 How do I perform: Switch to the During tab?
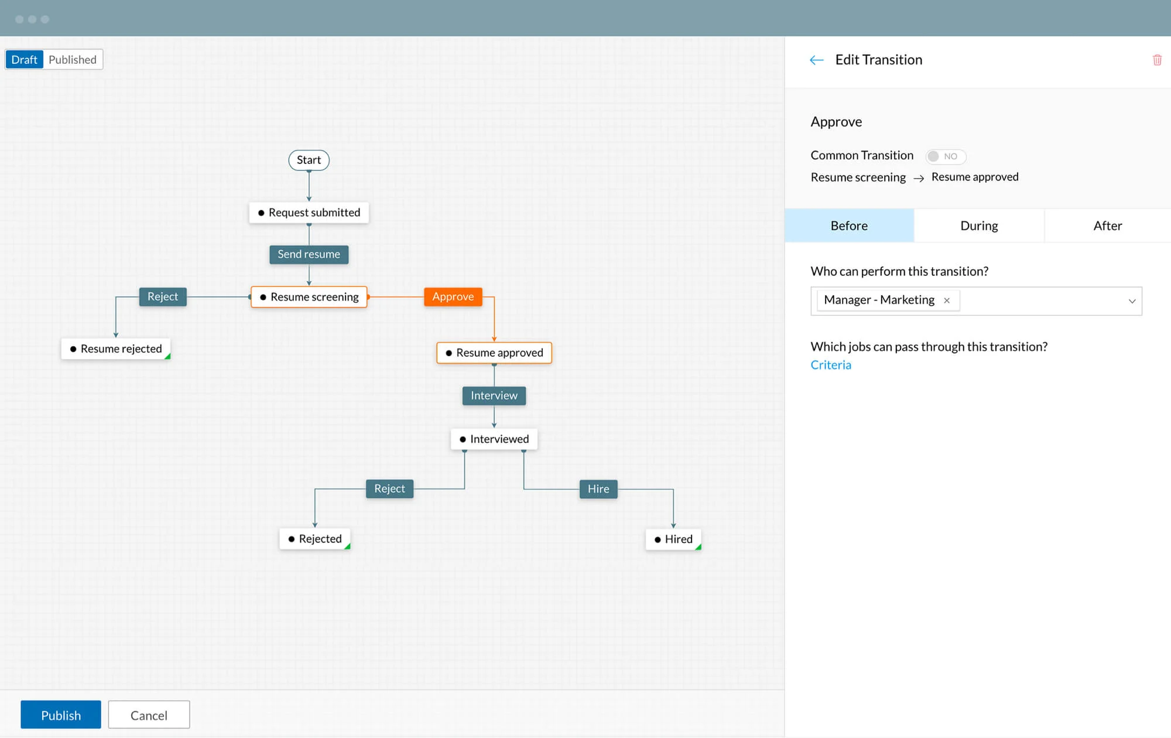[978, 225]
